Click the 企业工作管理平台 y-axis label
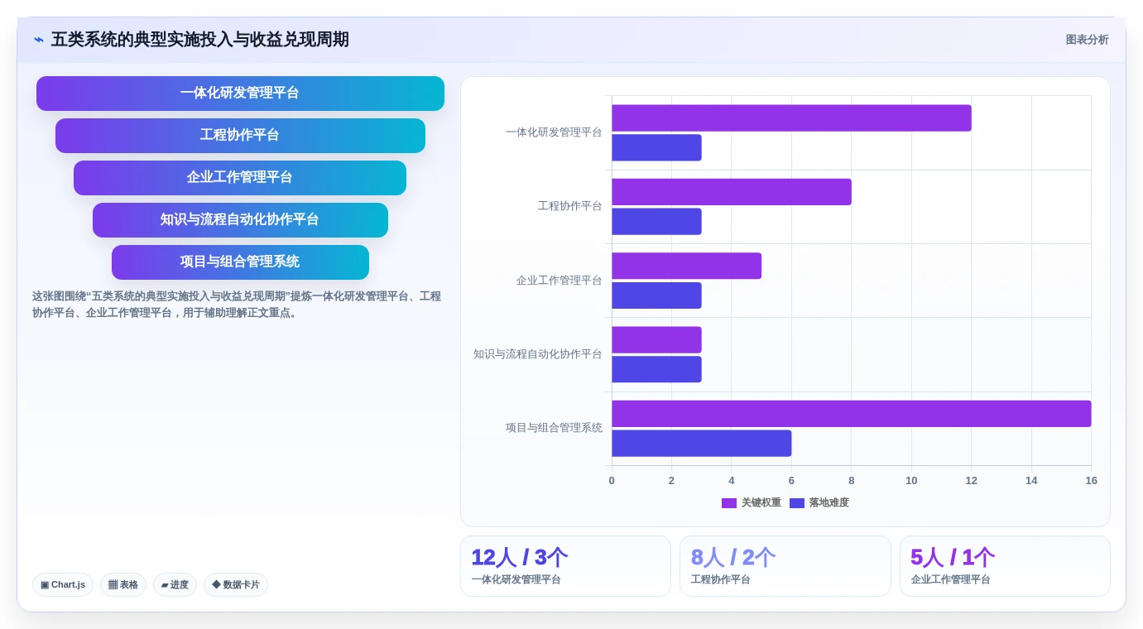Image resolution: width=1143 pixels, height=629 pixels. tap(559, 281)
